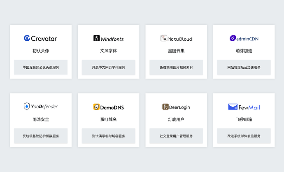Image resolution: width=284 pixels, height=172 pixels.
Task: Select the 灯鹿用户 title
Action: pos(176,119)
